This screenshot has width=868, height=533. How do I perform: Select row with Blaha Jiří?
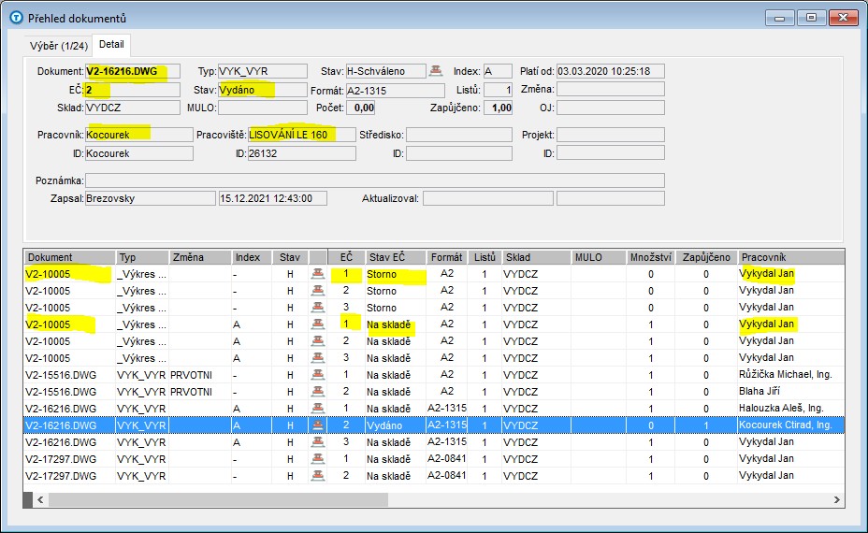click(434, 391)
